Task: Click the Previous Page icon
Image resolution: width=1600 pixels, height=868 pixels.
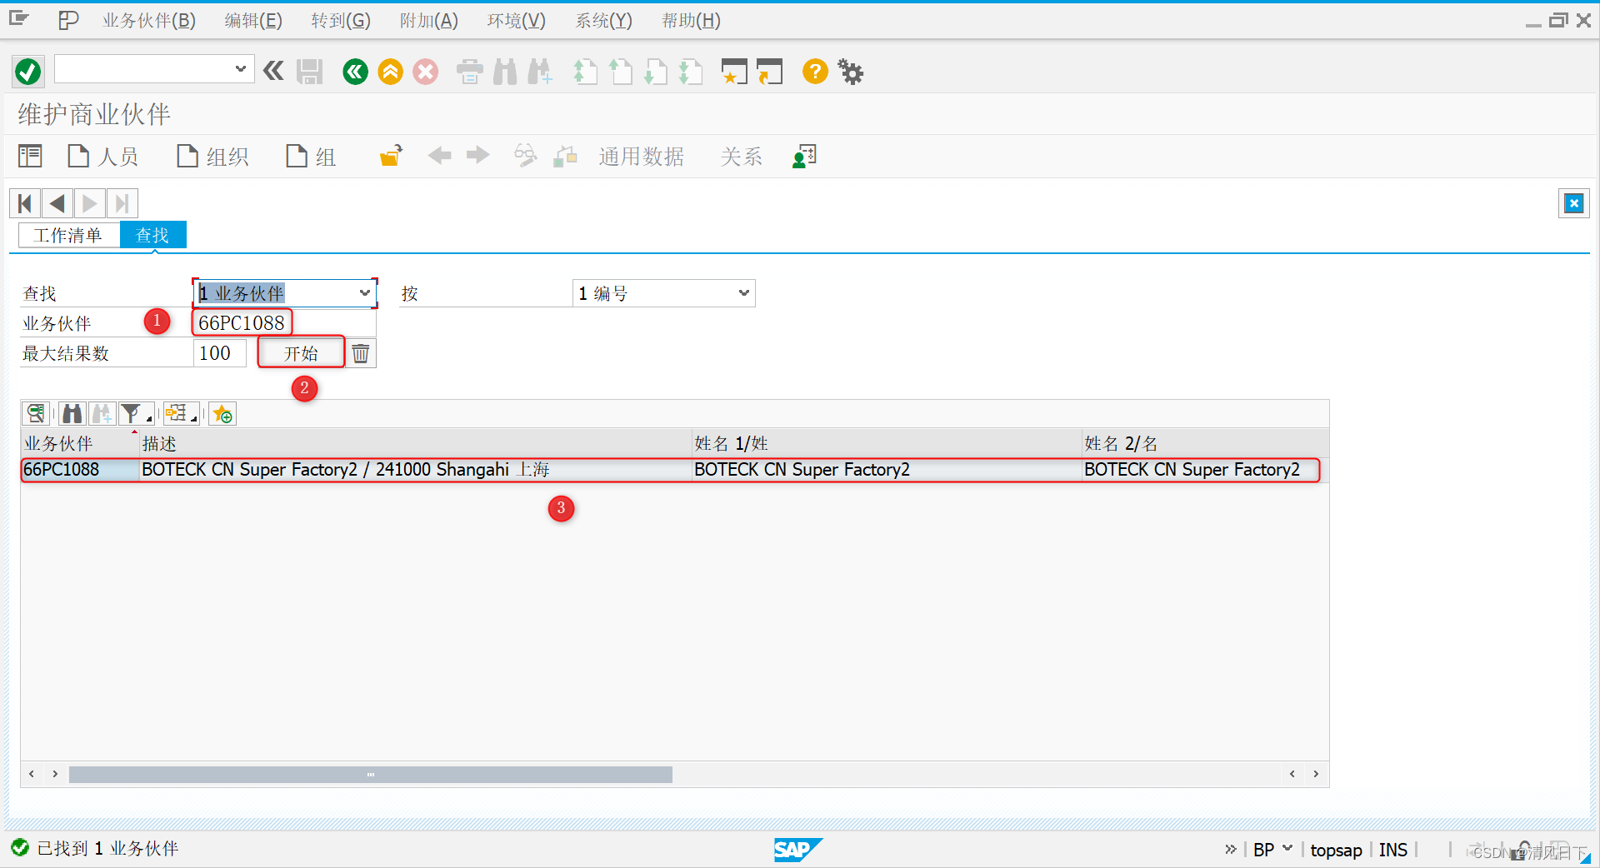Action: tap(620, 72)
